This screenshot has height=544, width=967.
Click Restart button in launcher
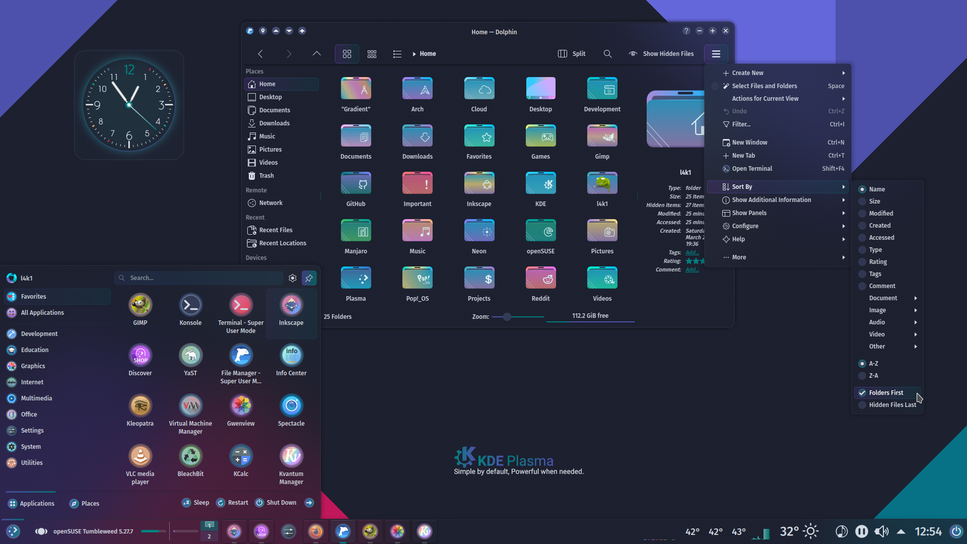pyautogui.click(x=232, y=503)
